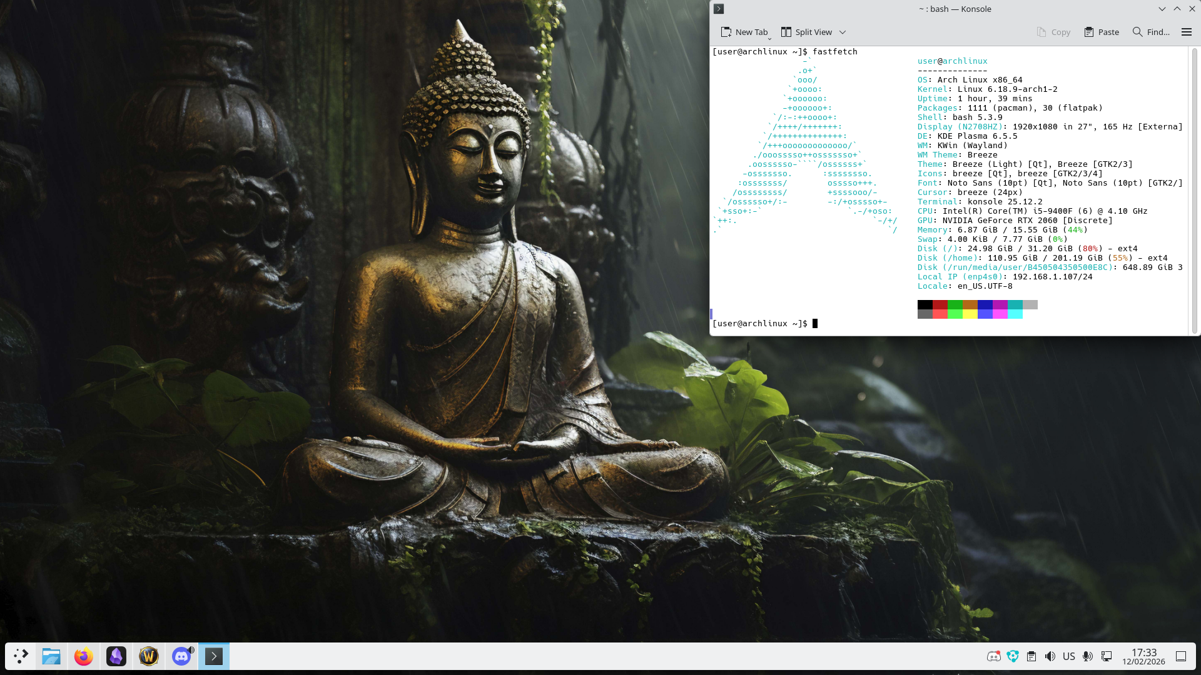This screenshot has height=675, width=1201.
Task: Open the Find search tool
Action: (x=1151, y=32)
